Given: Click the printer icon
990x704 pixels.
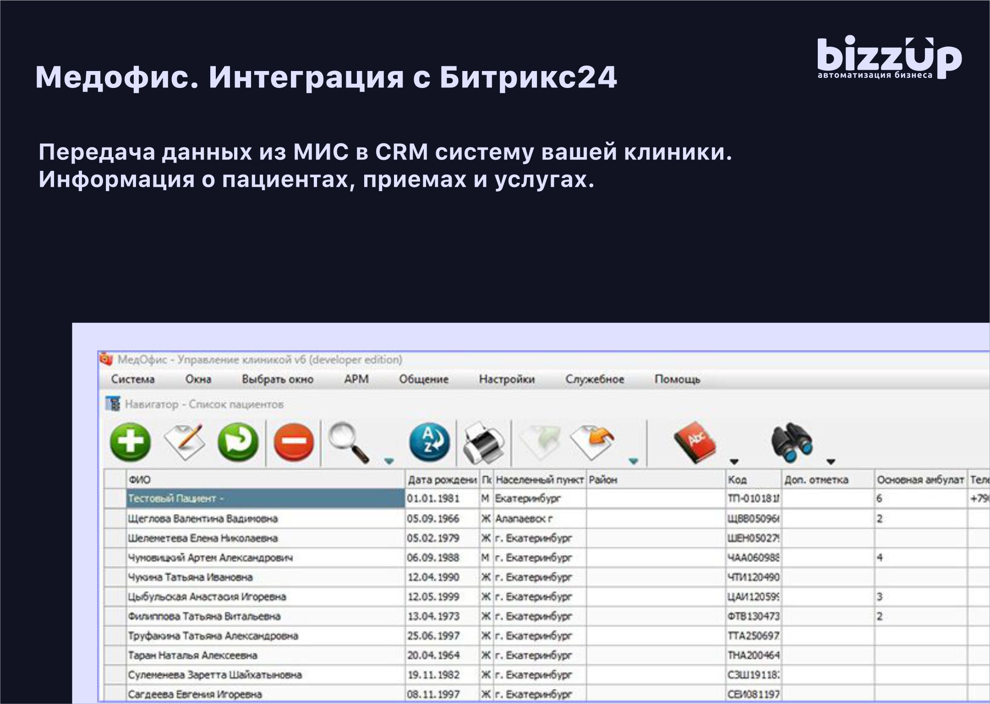Looking at the screenshot, I should tap(484, 442).
